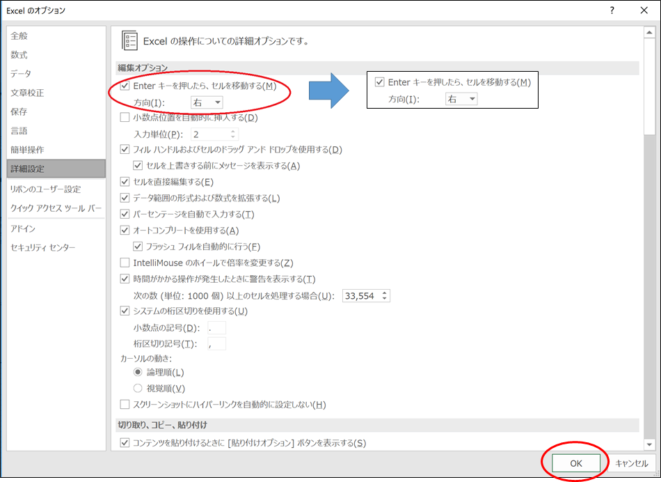Image resolution: width=661 pixels, height=482 pixels.
Task: Click the キャンセル button
Action: (632, 463)
